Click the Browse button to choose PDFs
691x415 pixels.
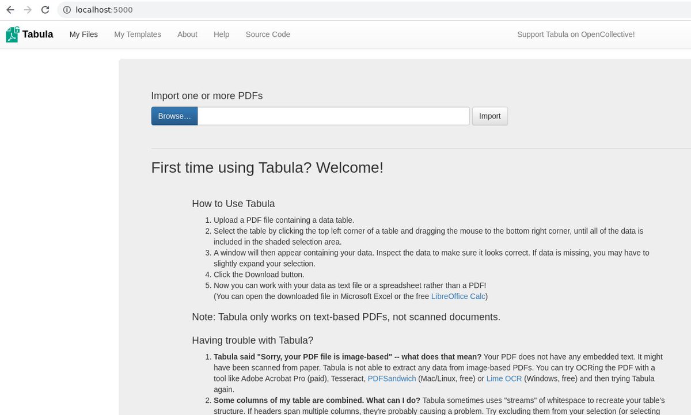pyautogui.click(x=174, y=116)
